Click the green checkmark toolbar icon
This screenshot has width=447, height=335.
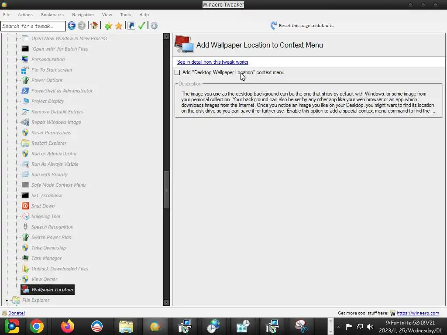coord(141,26)
